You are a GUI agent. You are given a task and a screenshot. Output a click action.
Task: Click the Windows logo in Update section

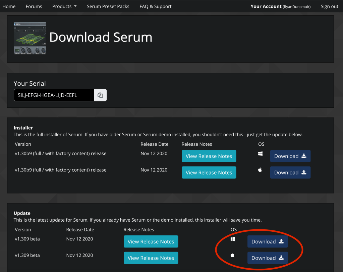click(x=233, y=239)
